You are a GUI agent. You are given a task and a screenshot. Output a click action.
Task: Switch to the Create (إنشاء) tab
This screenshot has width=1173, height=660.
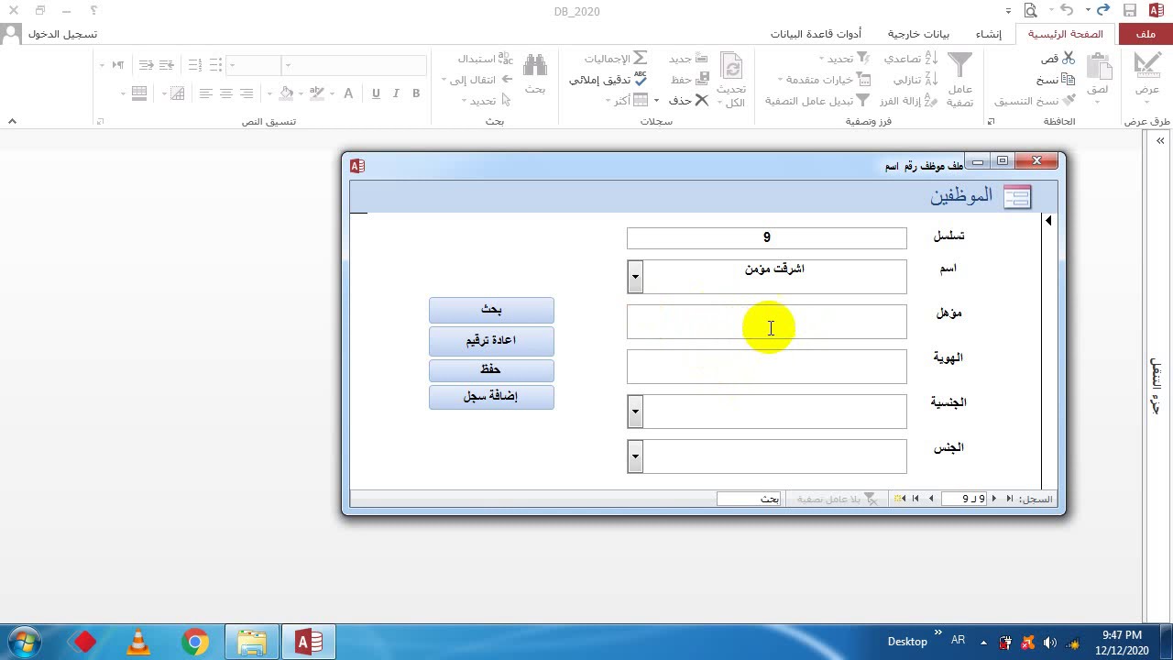989,34
